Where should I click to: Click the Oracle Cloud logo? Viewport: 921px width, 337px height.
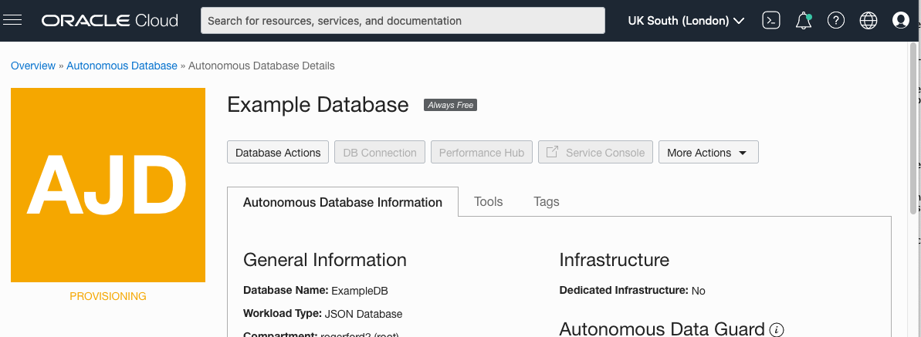[110, 21]
